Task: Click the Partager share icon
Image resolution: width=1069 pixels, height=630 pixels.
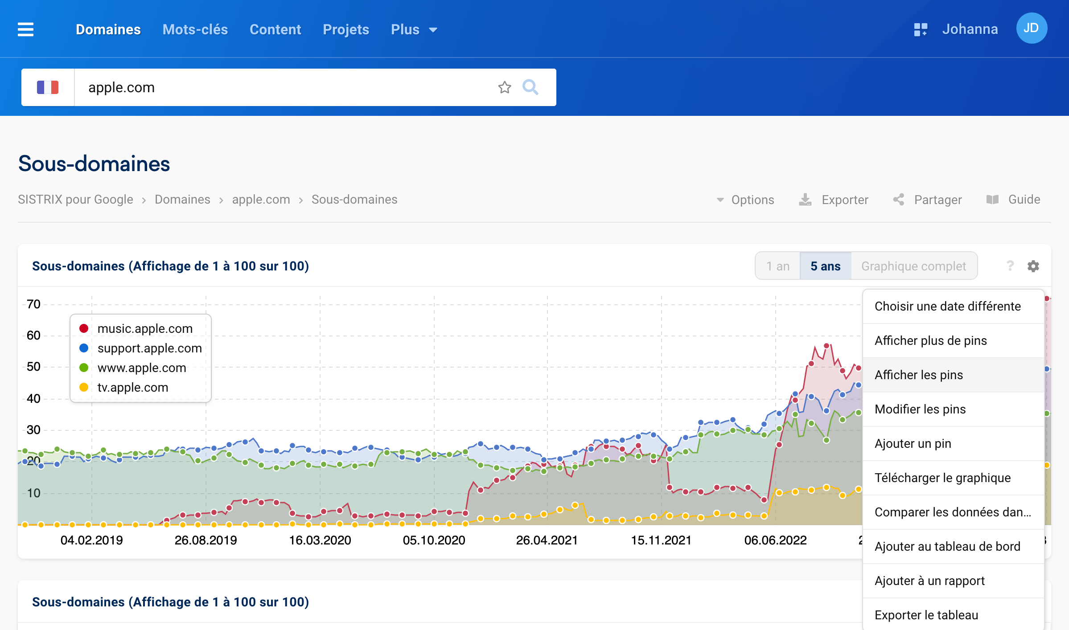Action: pos(899,200)
